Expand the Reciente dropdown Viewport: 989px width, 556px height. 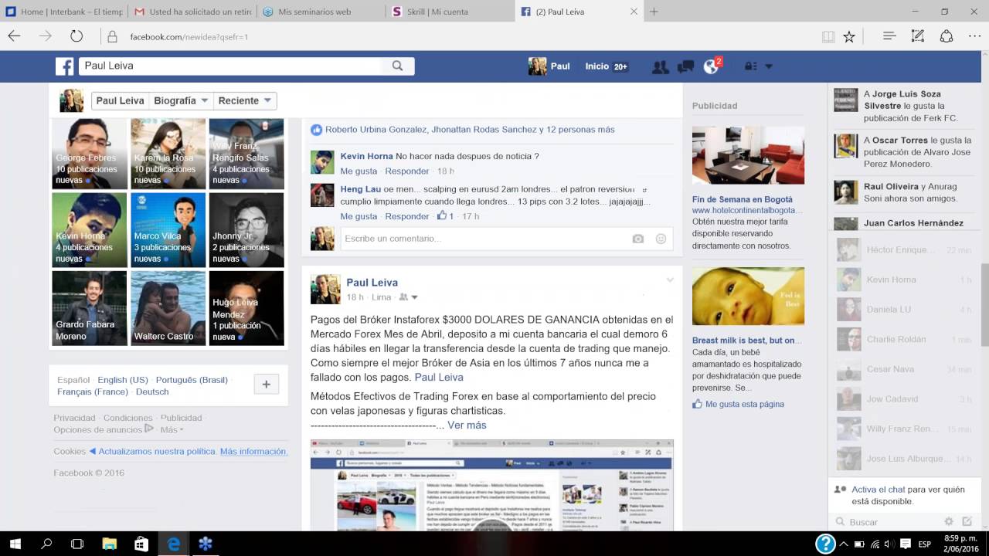click(x=245, y=100)
